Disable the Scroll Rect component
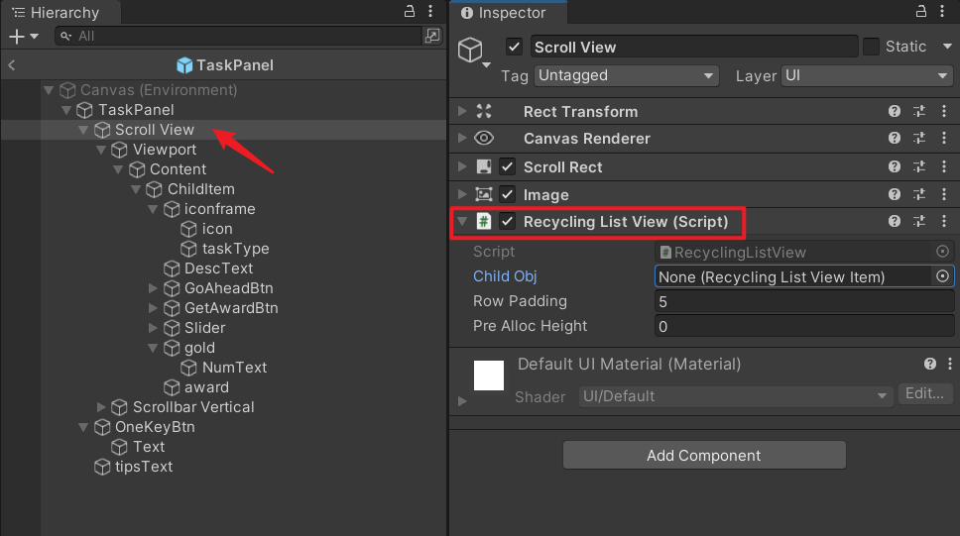960x536 pixels. tap(507, 166)
